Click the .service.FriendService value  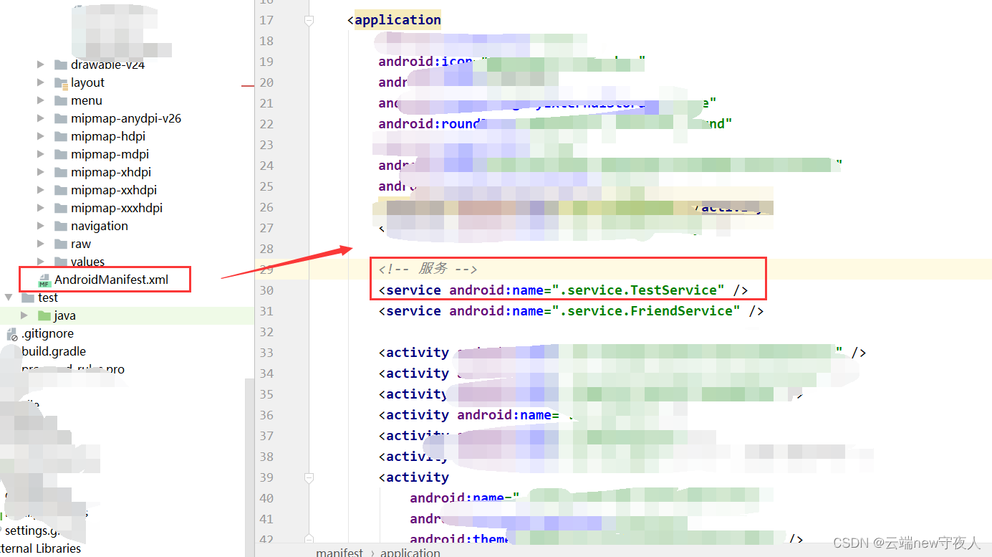[x=646, y=311]
